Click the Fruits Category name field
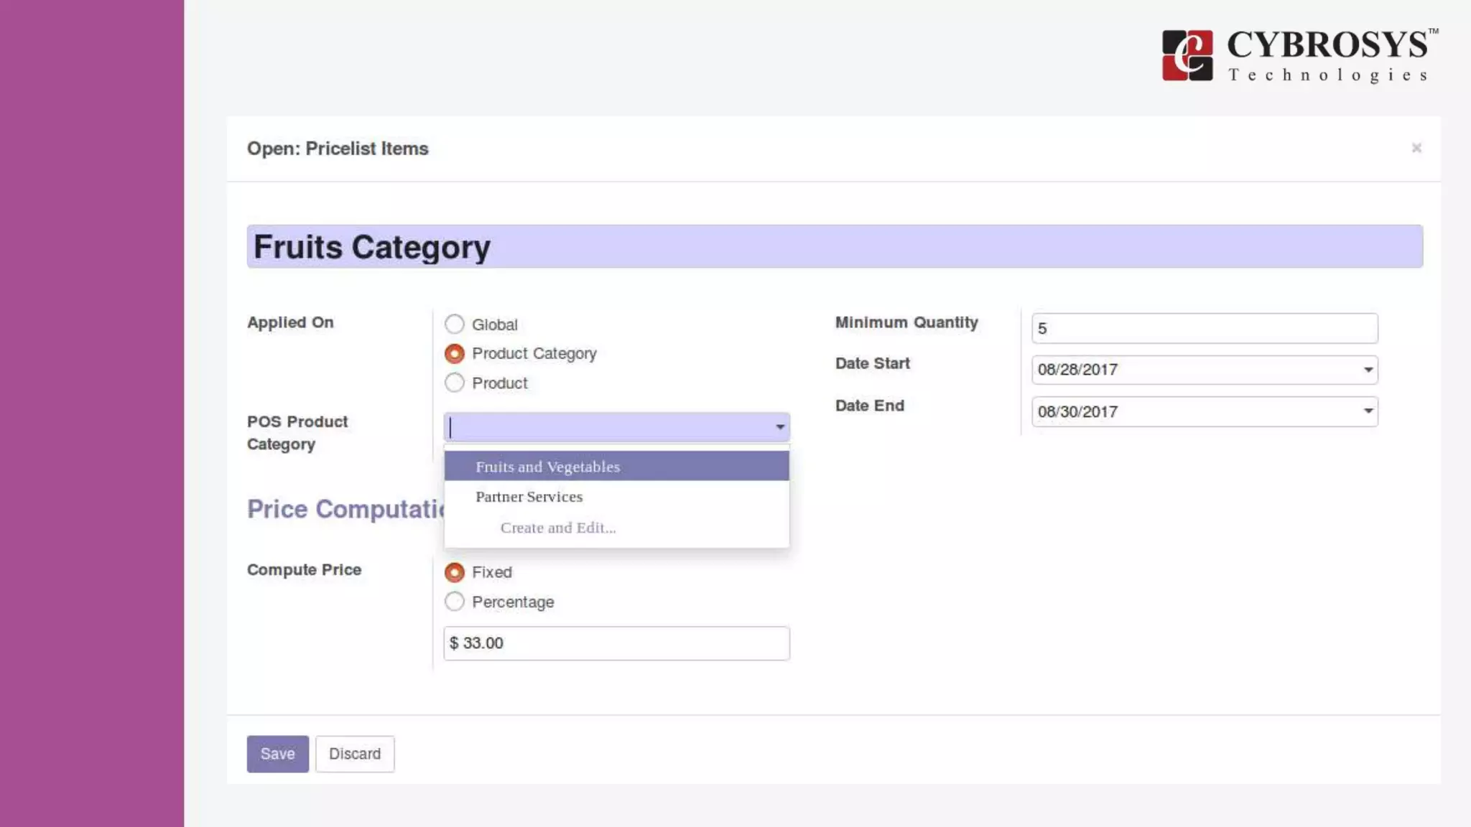 pyautogui.click(x=833, y=247)
